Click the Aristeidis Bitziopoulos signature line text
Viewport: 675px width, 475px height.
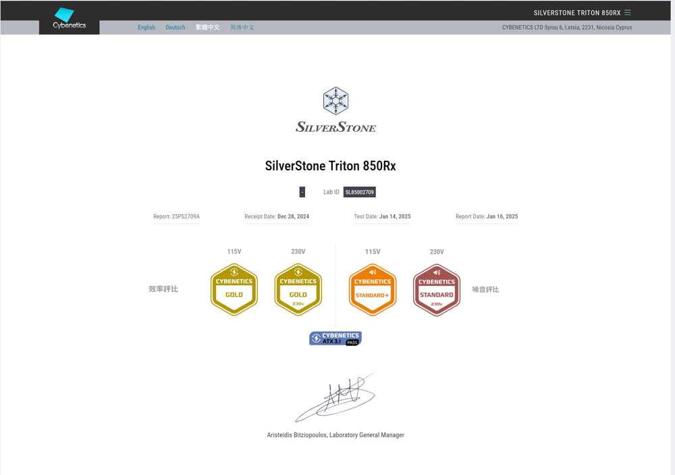335,435
